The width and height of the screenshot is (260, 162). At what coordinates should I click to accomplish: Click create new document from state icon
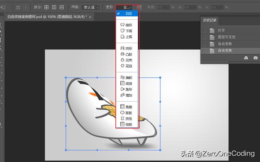click(246, 58)
